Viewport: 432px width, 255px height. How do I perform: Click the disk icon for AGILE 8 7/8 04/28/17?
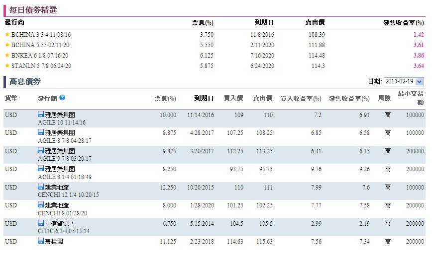(41, 133)
